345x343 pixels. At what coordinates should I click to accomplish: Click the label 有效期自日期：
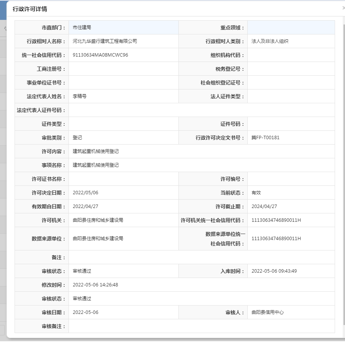tap(49, 206)
